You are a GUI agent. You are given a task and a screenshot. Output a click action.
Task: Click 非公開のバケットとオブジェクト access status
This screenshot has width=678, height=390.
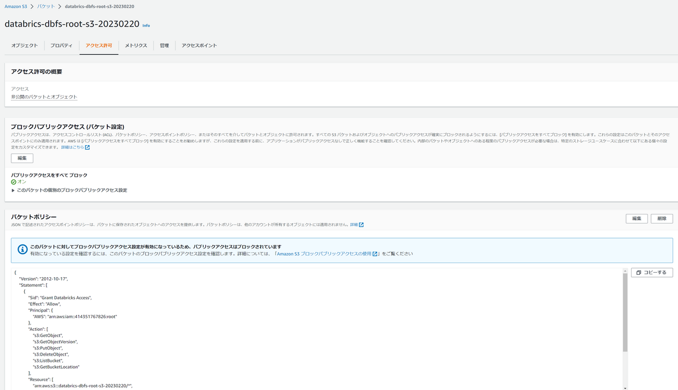click(x=44, y=97)
